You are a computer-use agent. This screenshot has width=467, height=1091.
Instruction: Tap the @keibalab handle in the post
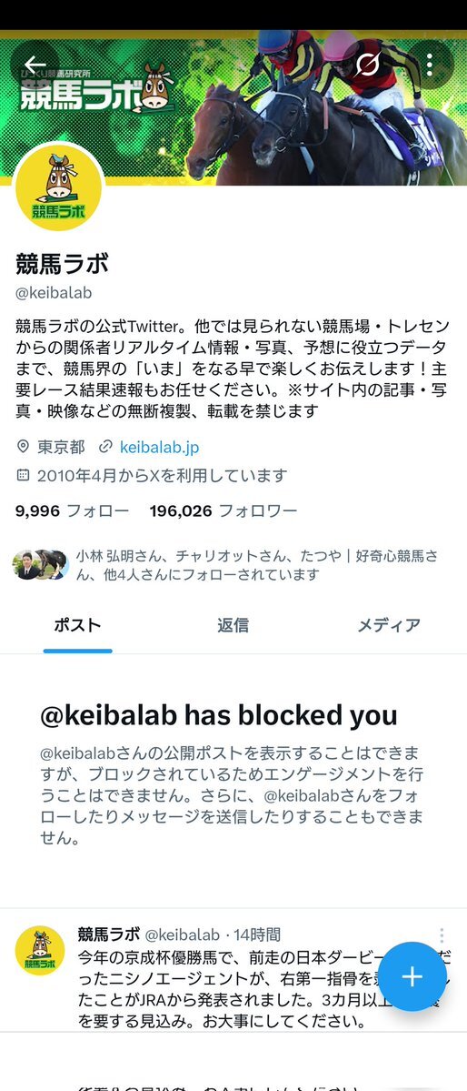tap(182, 934)
